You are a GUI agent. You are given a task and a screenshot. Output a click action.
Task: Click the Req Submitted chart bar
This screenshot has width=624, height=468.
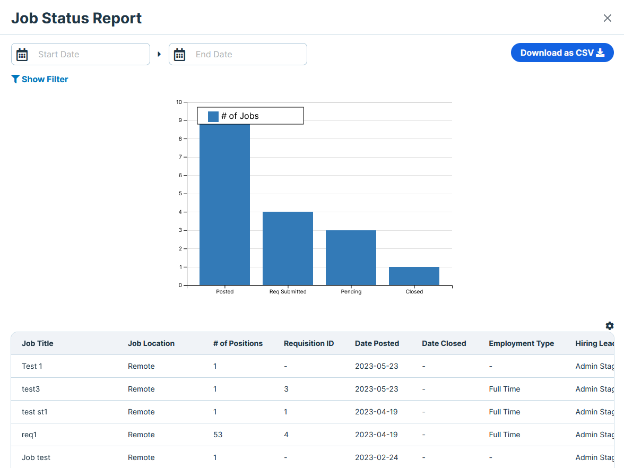pos(288,248)
